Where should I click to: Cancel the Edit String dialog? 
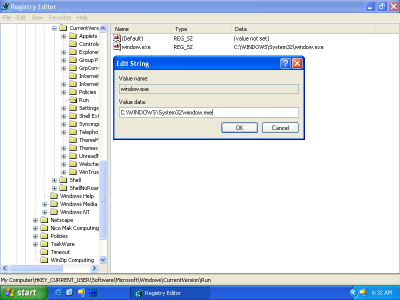280,128
